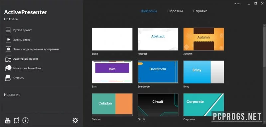Image resolution: width=266 pixels, height=127 pixels.
Task: Click the community network icon
Action: point(16,120)
